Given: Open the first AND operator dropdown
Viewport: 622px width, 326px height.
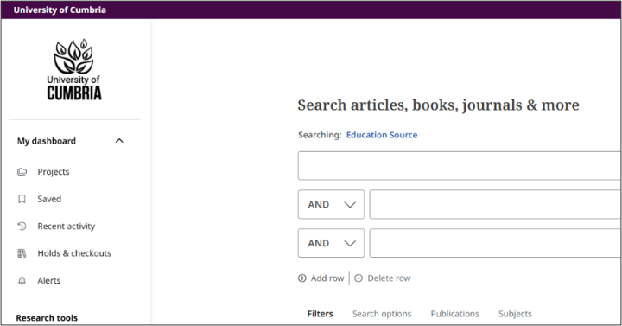Looking at the screenshot, I should pyautogui.click(x=331, y=204).
